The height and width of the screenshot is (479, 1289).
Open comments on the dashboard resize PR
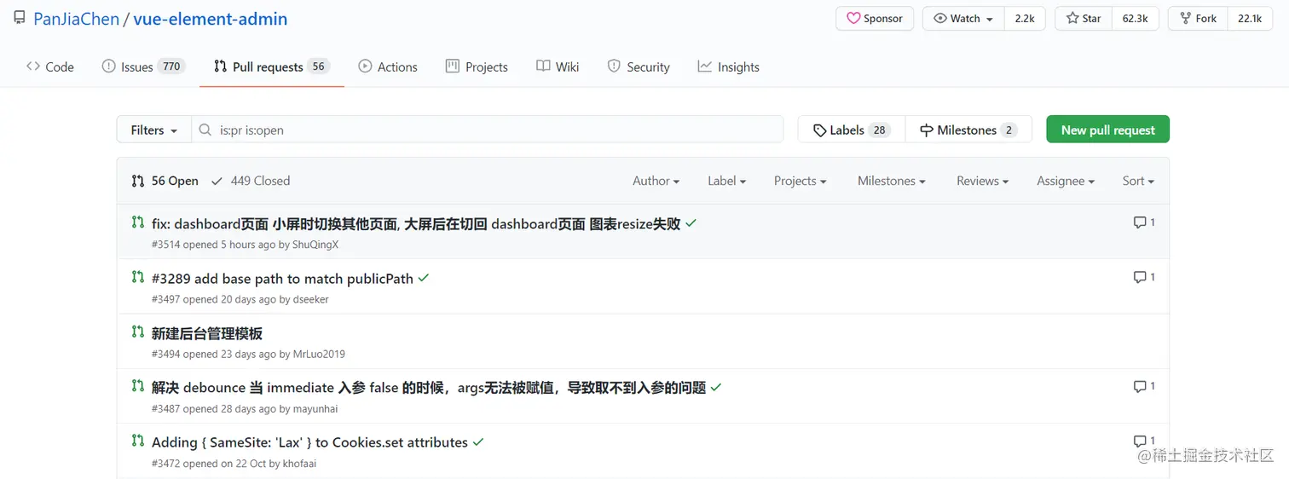click(x=1144, y=222)
